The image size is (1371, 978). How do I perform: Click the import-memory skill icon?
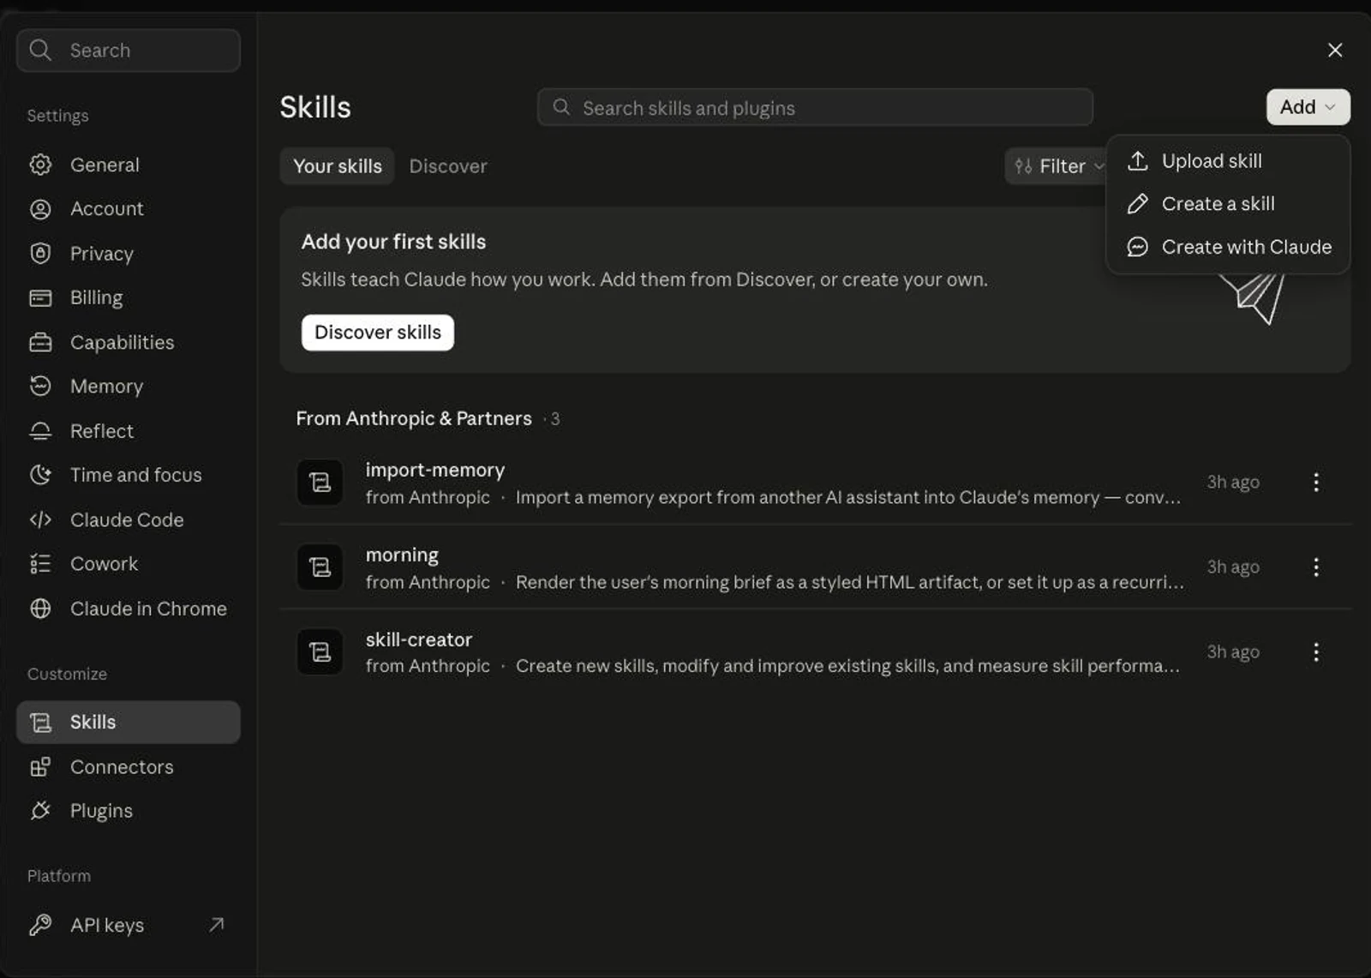[x=320, y=483]
